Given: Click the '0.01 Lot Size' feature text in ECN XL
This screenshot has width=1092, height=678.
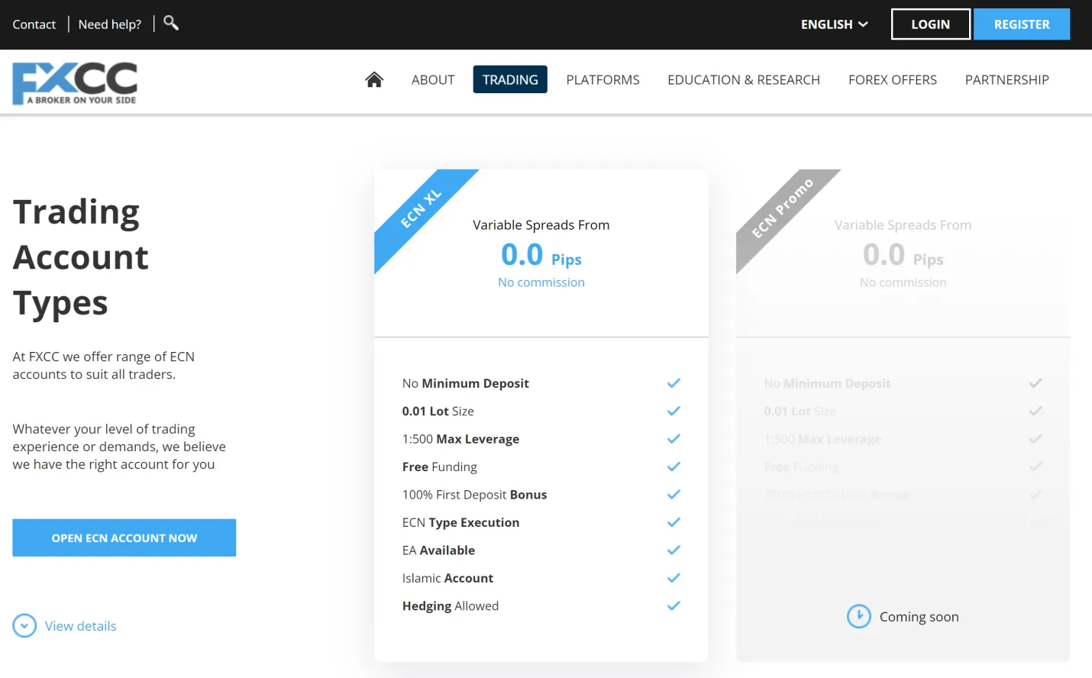Looking at the screenshot, I should tap(438, 411).
